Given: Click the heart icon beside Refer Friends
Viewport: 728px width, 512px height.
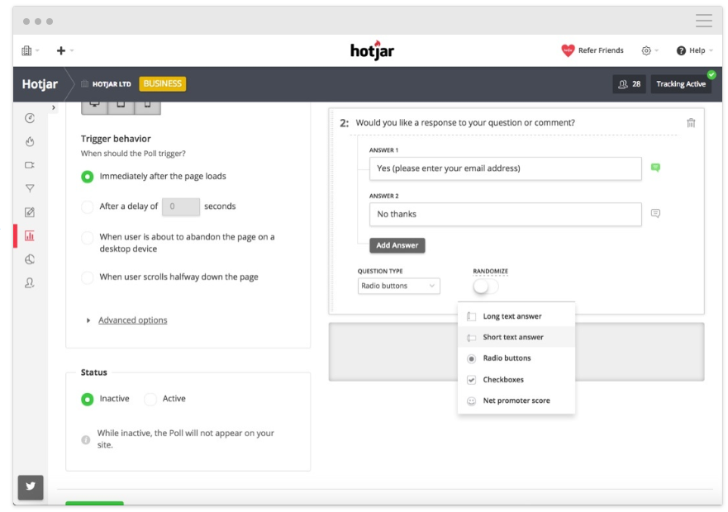Looking at the screenshot, I should point(568,50).
